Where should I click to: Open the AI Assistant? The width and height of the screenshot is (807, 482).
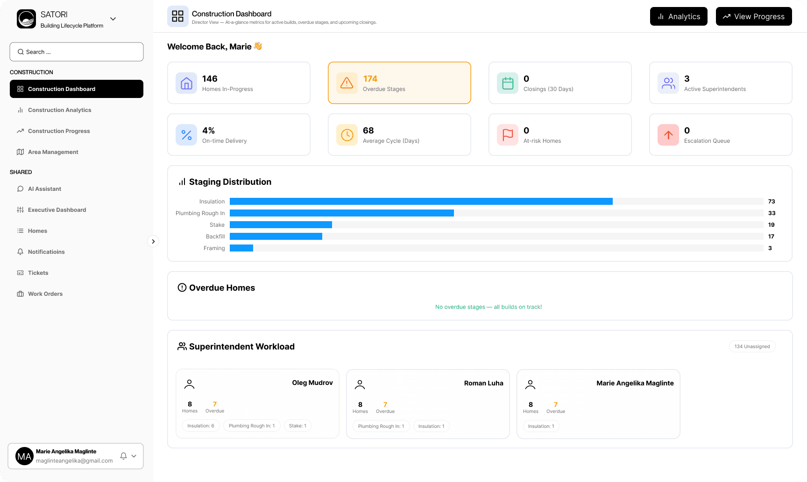point(77,189)
